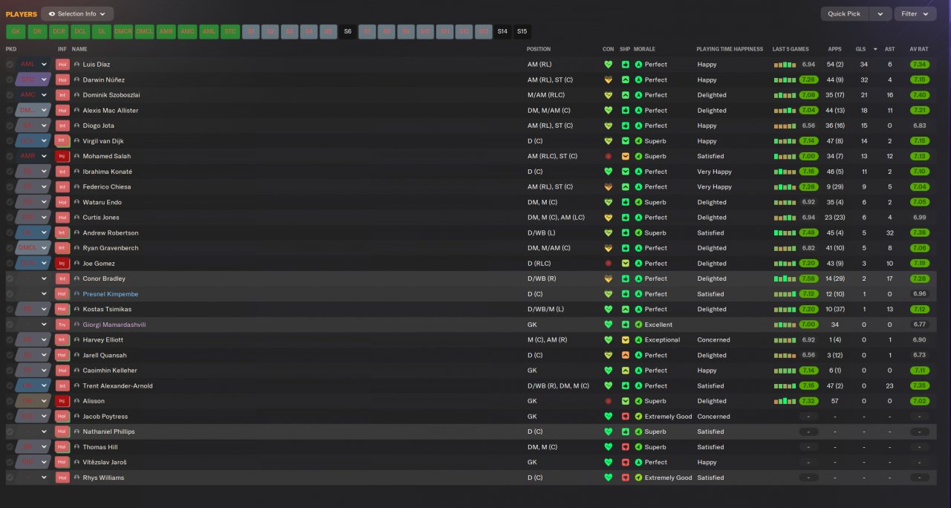Toggle selection check for Mohamed Salah
The image size is (951, 508).
pyautogui.click(x=10, y=156)
